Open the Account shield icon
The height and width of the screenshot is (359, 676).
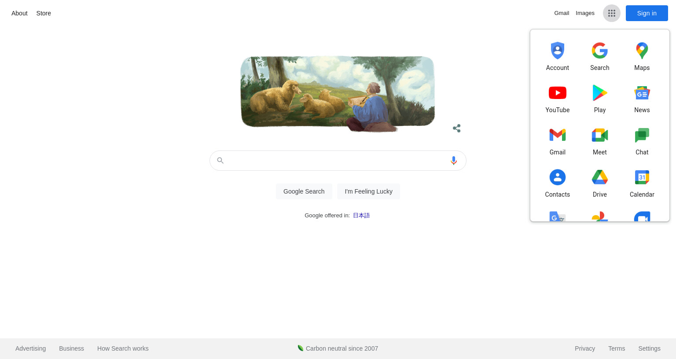click(558, 51)
